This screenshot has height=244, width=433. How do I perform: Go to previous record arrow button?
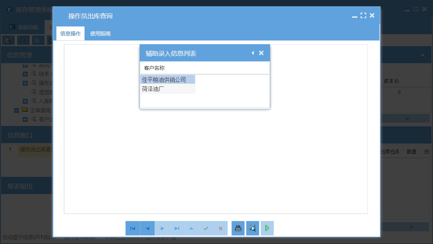coord(147,228)
